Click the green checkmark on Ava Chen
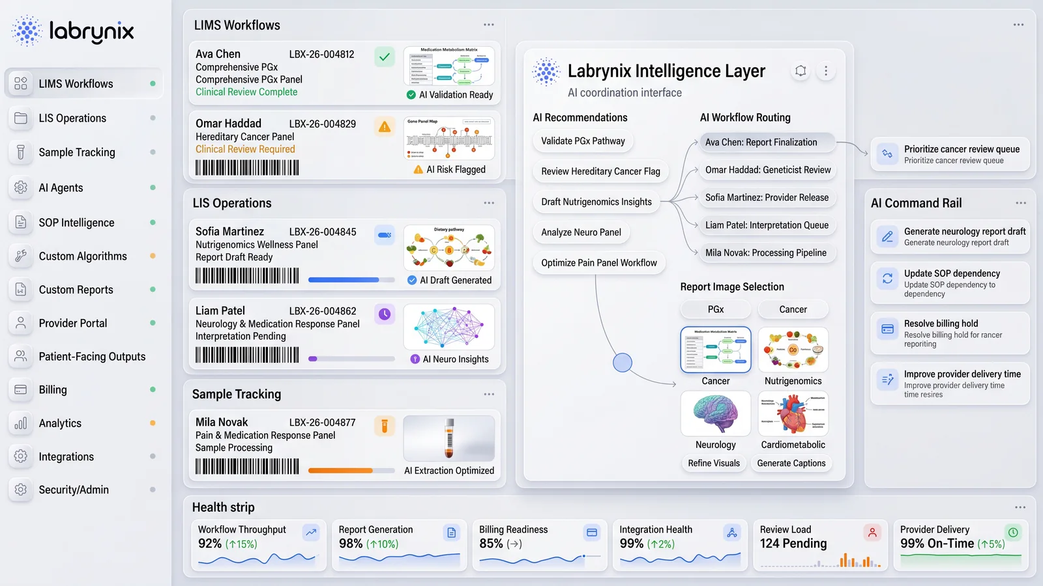This screenshot has width=1043, height=586. 385,57
